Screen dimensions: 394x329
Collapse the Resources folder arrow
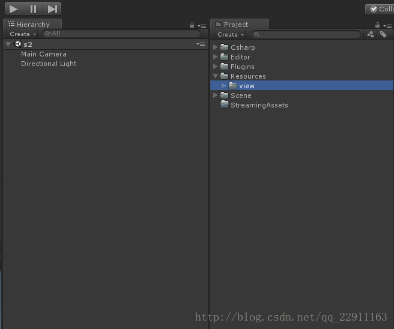(x=216, y=76)
